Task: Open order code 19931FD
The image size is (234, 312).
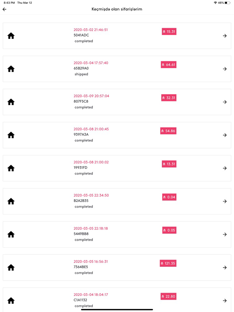Action: click(x=80, y=168)
